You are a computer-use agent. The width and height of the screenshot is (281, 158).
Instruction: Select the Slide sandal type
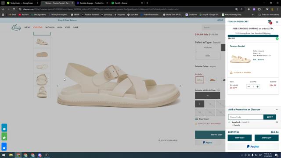pos(208,56)
